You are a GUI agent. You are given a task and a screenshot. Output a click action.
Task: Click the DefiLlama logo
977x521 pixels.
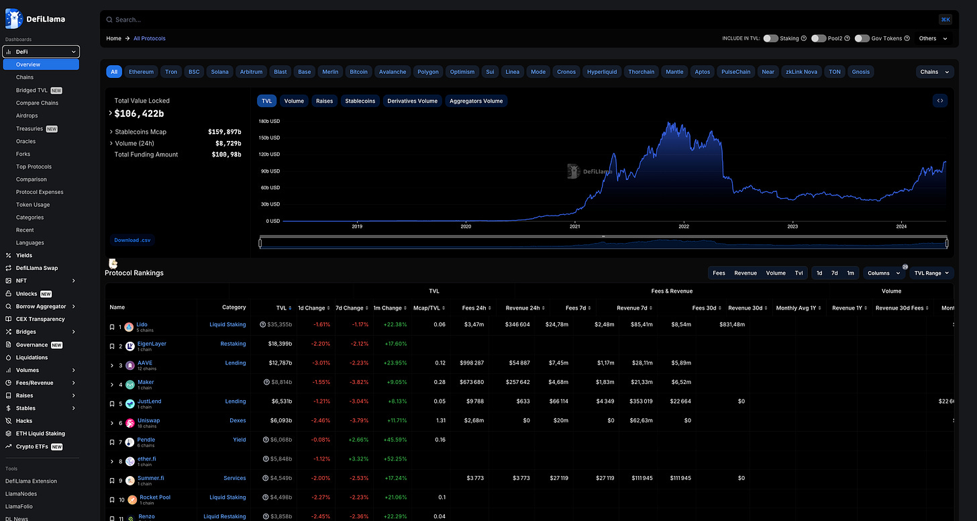click(x=35, y=19)
